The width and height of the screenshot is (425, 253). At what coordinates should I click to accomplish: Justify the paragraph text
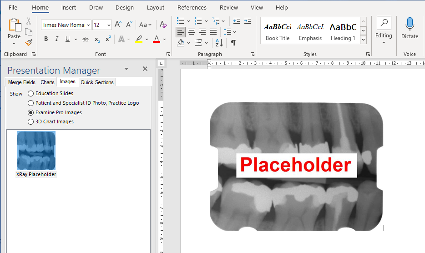tap(213, 32)
